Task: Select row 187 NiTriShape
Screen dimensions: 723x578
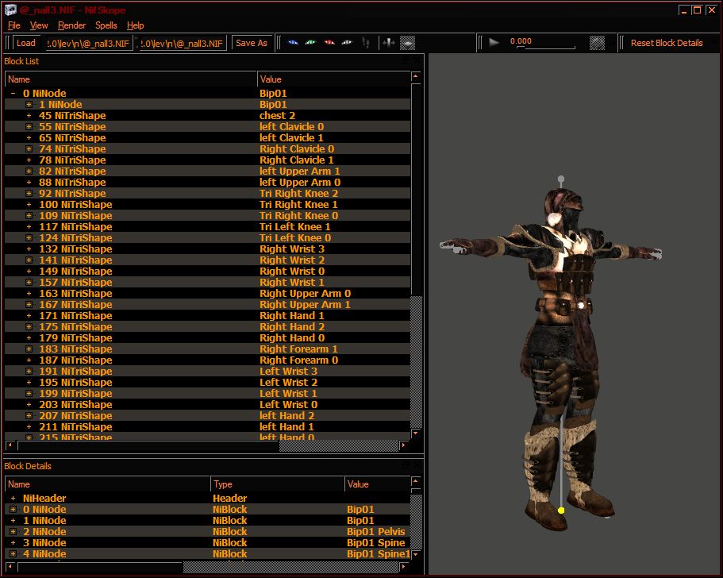Action: [x=207, y=360]
